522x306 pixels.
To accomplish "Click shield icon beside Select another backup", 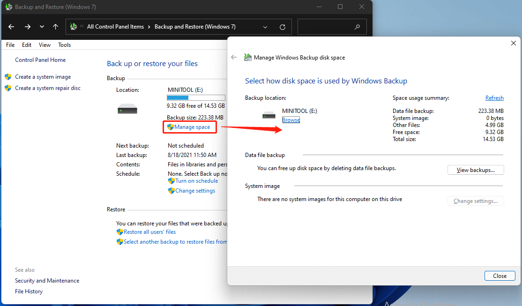I will click(120, 242).
